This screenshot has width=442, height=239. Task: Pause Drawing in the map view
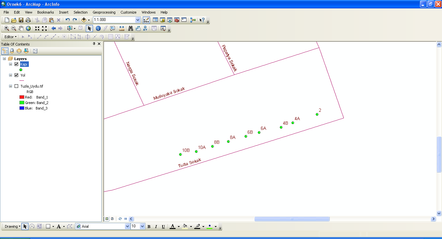(x=126, y=219)
